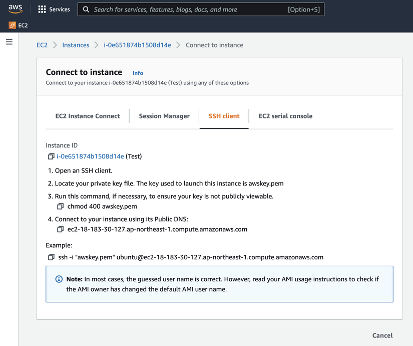Open the hamburger side navigation menu
413x346 pixels.
click(9, 42)
